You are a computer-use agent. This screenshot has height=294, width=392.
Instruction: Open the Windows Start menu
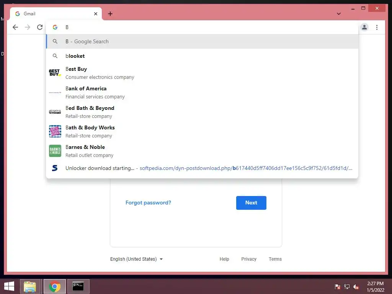pyautogui.click(x=9, y=286)
